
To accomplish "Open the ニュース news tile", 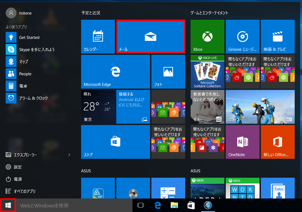I will pos(260,107).
